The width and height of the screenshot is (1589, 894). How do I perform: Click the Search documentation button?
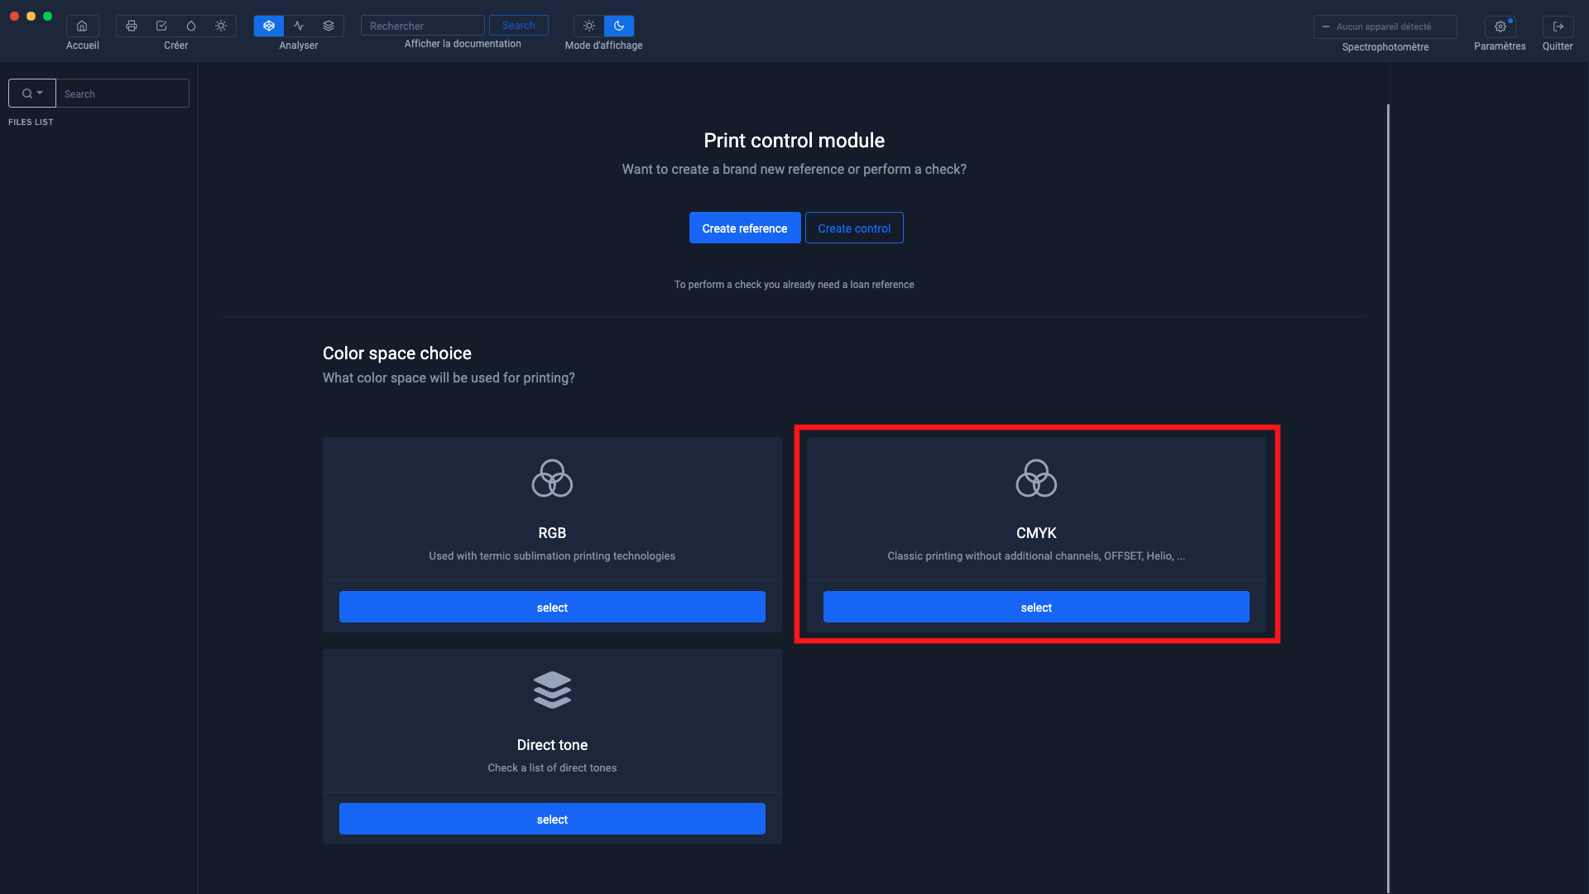pos(519,26)
